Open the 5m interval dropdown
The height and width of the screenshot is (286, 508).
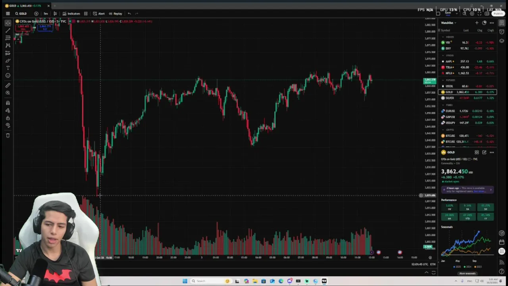pyautogui.click(x=46, y=14)
